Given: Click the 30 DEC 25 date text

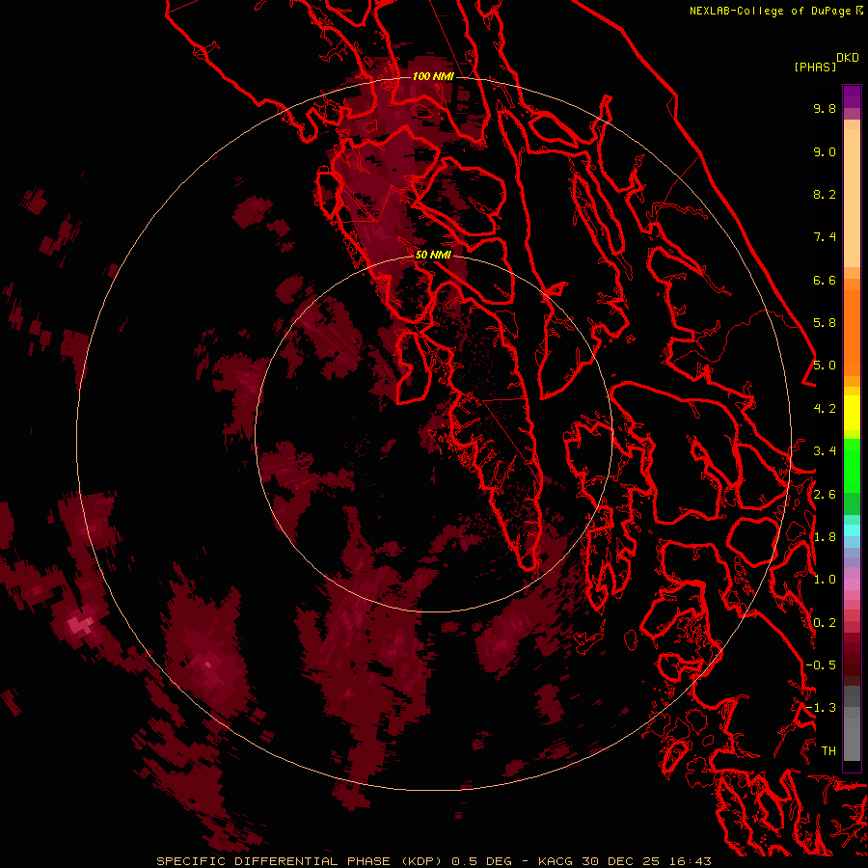Looking at the screenshot, I should (x=622, y=861).
